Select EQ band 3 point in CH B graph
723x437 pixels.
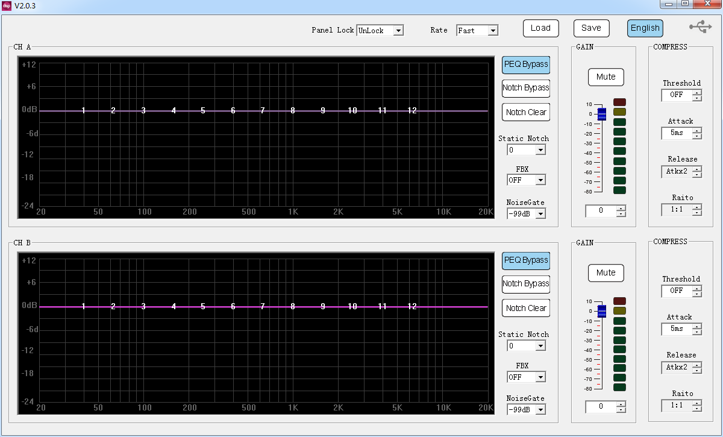(143, 306)
